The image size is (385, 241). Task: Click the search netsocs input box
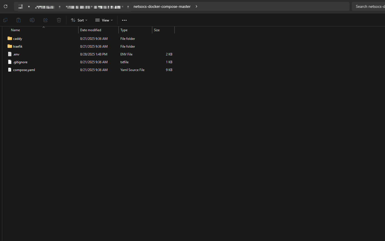click(369, 6)
